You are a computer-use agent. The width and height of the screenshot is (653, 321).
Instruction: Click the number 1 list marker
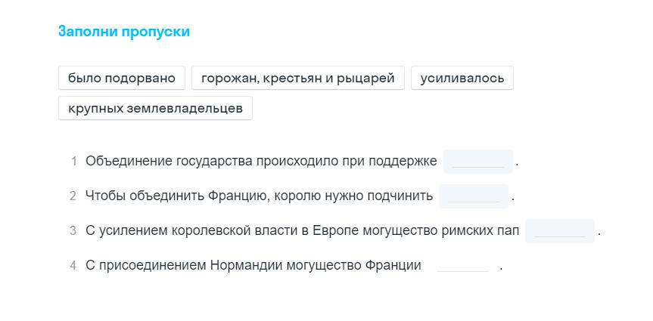(74, 162)
